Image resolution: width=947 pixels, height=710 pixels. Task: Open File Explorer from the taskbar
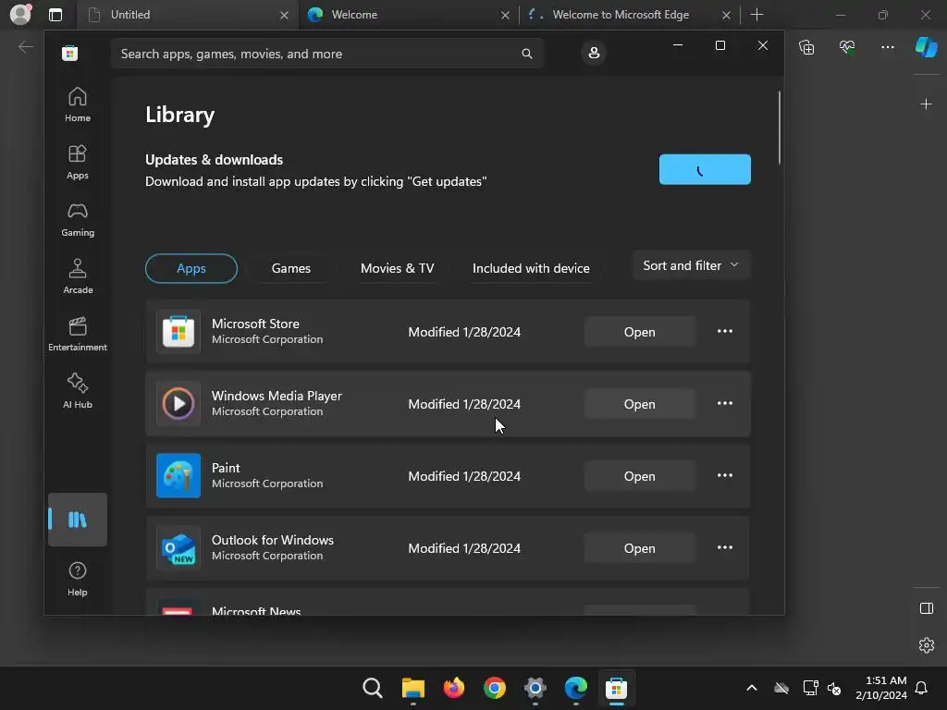413,688
